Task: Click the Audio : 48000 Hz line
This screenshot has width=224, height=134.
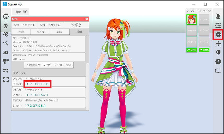Action: pos(41,51)
